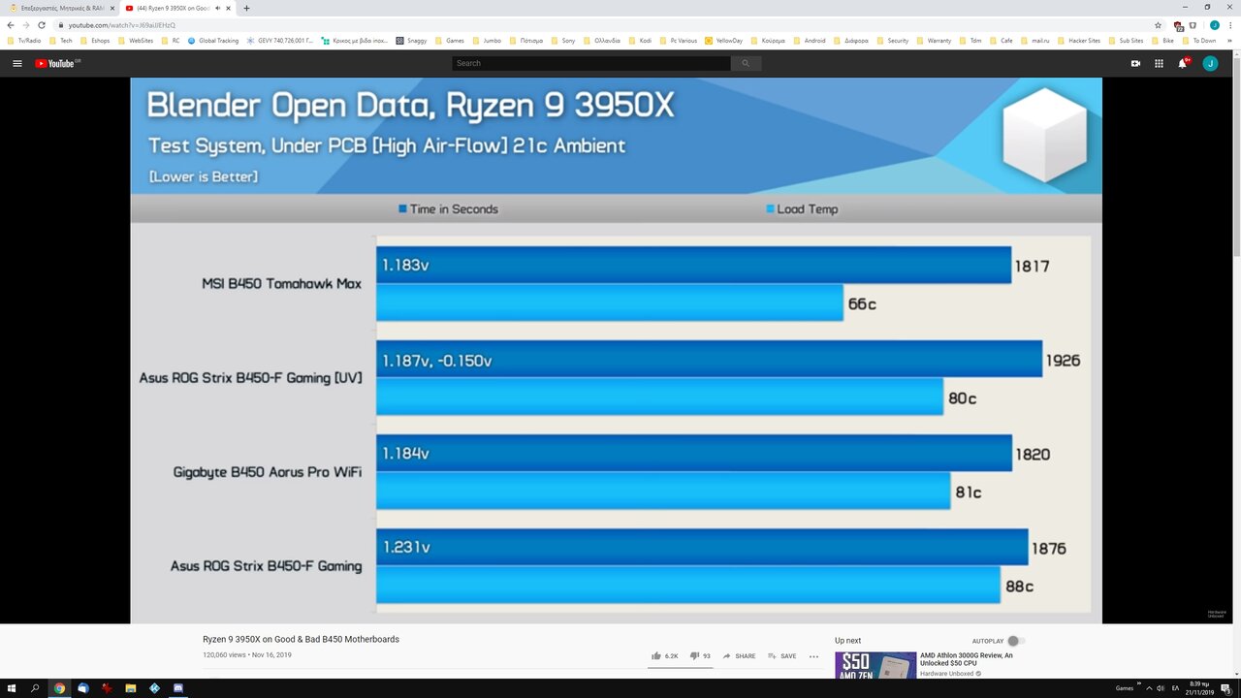
Task: Select the Ryzen 9 3950X YouTube tab
Action: (x=179, y=8)
